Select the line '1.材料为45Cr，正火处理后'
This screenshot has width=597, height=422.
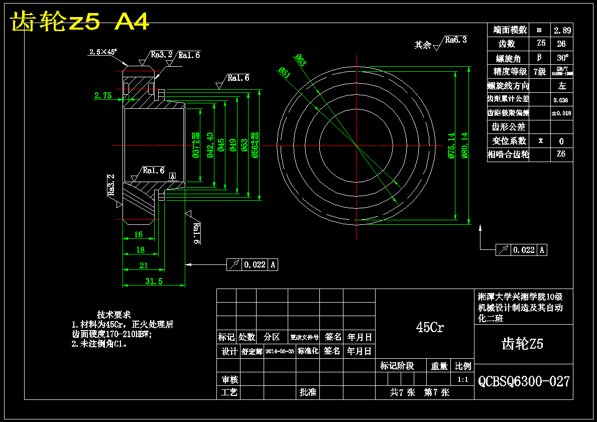[123, 325]
